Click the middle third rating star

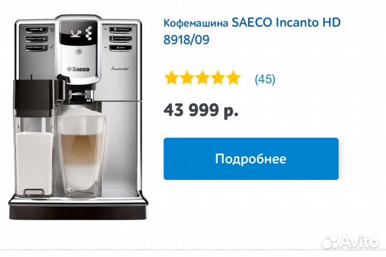tap(203, 78)
